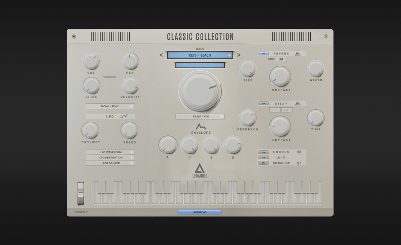Click the envelope D decay knob
Viewport: 401px width, 245px height.
tap(190, 145)
